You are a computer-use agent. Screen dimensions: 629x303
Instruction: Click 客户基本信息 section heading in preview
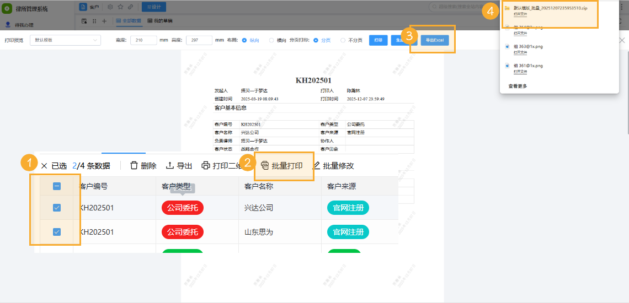pyautogui.click(x=230, y=108)
